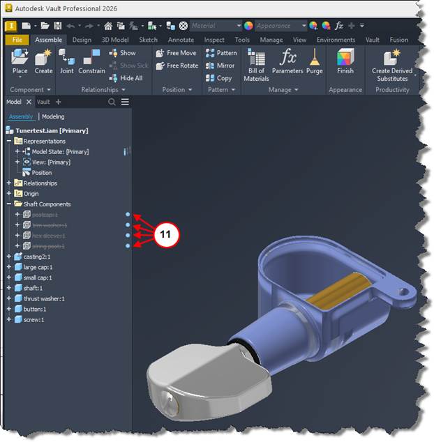Close the Model browser tab
Viewport: 434px width, 442px height.
click(x=29, y=102)
